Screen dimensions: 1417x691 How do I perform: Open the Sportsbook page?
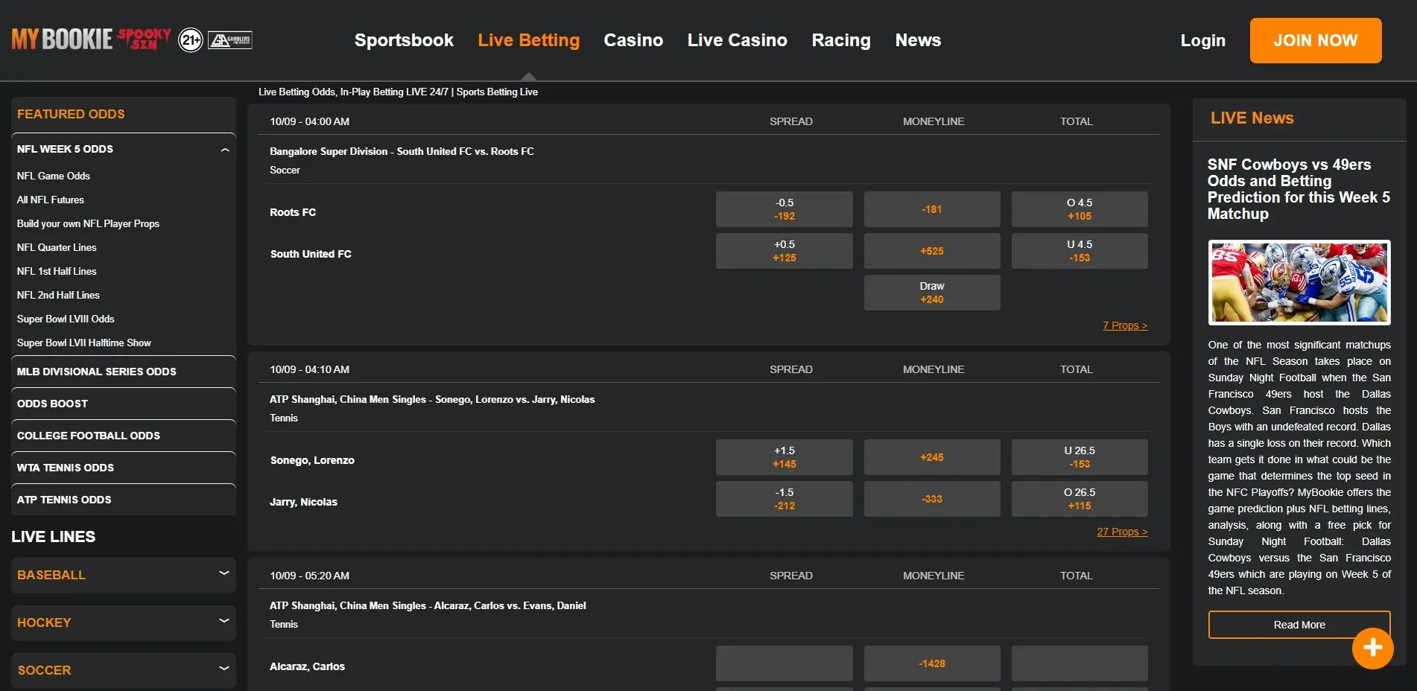point(404,41)
